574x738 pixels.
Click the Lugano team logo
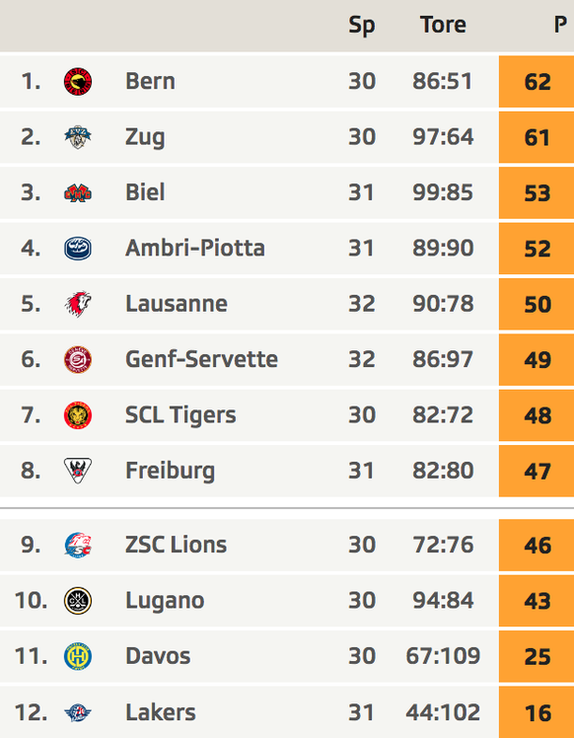coord(78,601)
